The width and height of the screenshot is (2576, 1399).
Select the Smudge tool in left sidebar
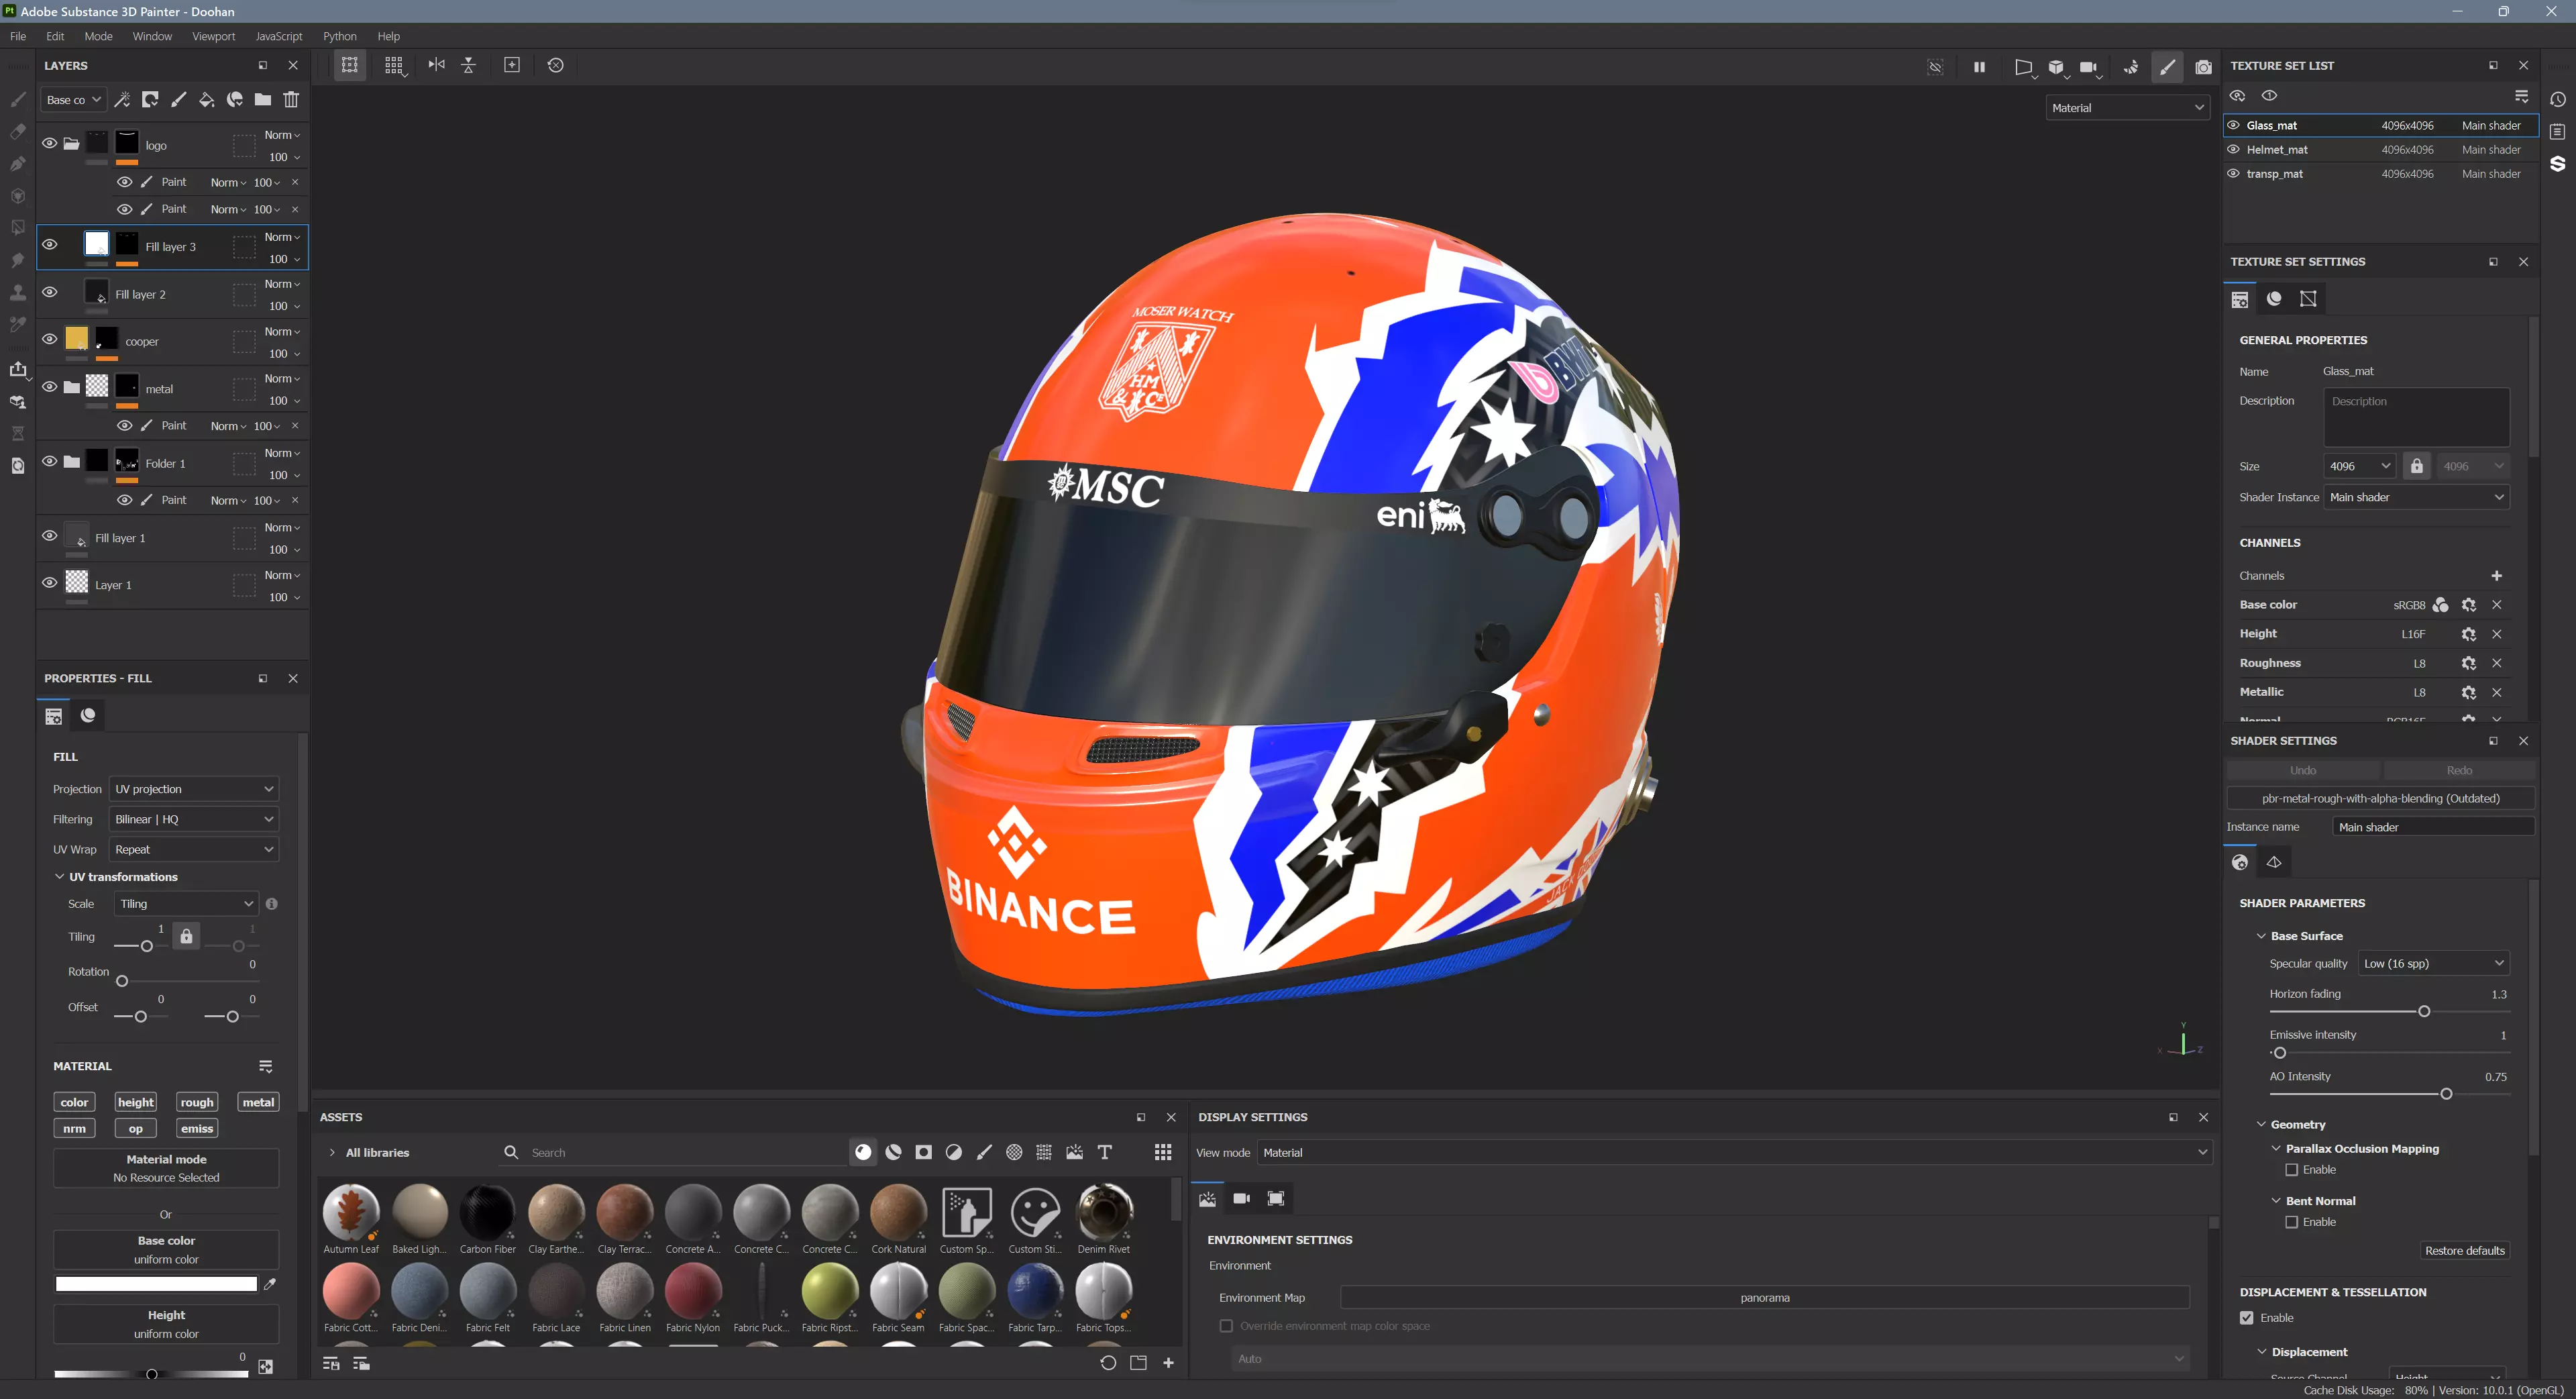pos(17,260)
